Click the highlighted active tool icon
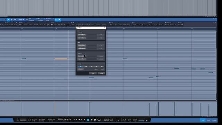Viewport: 222px width, 125px height. [8, 20]
